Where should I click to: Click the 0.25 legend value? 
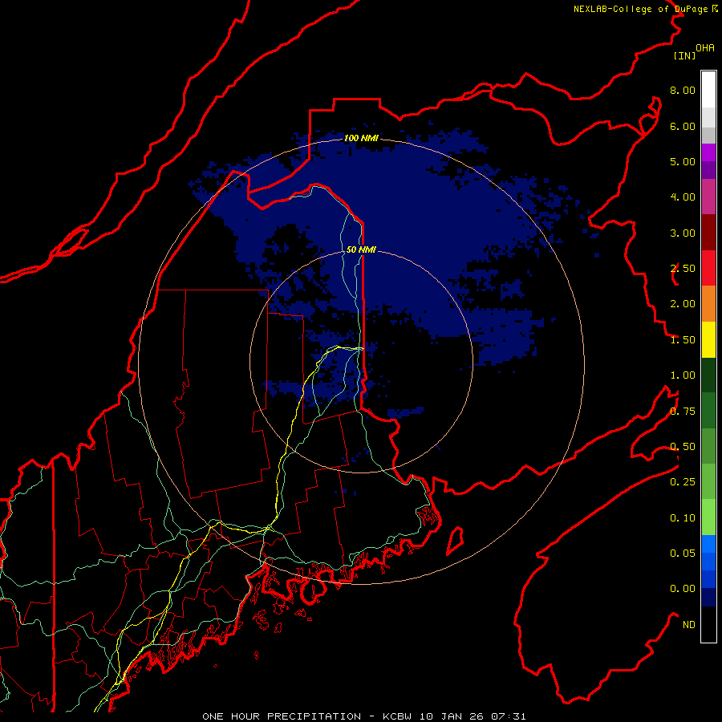coord(683,482)
